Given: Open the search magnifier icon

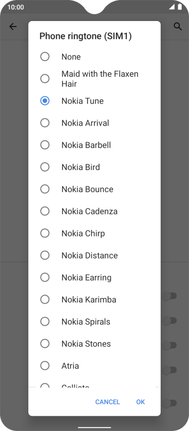Looking at the screenshot, I should pyautogui.click(x=178, y=26).
